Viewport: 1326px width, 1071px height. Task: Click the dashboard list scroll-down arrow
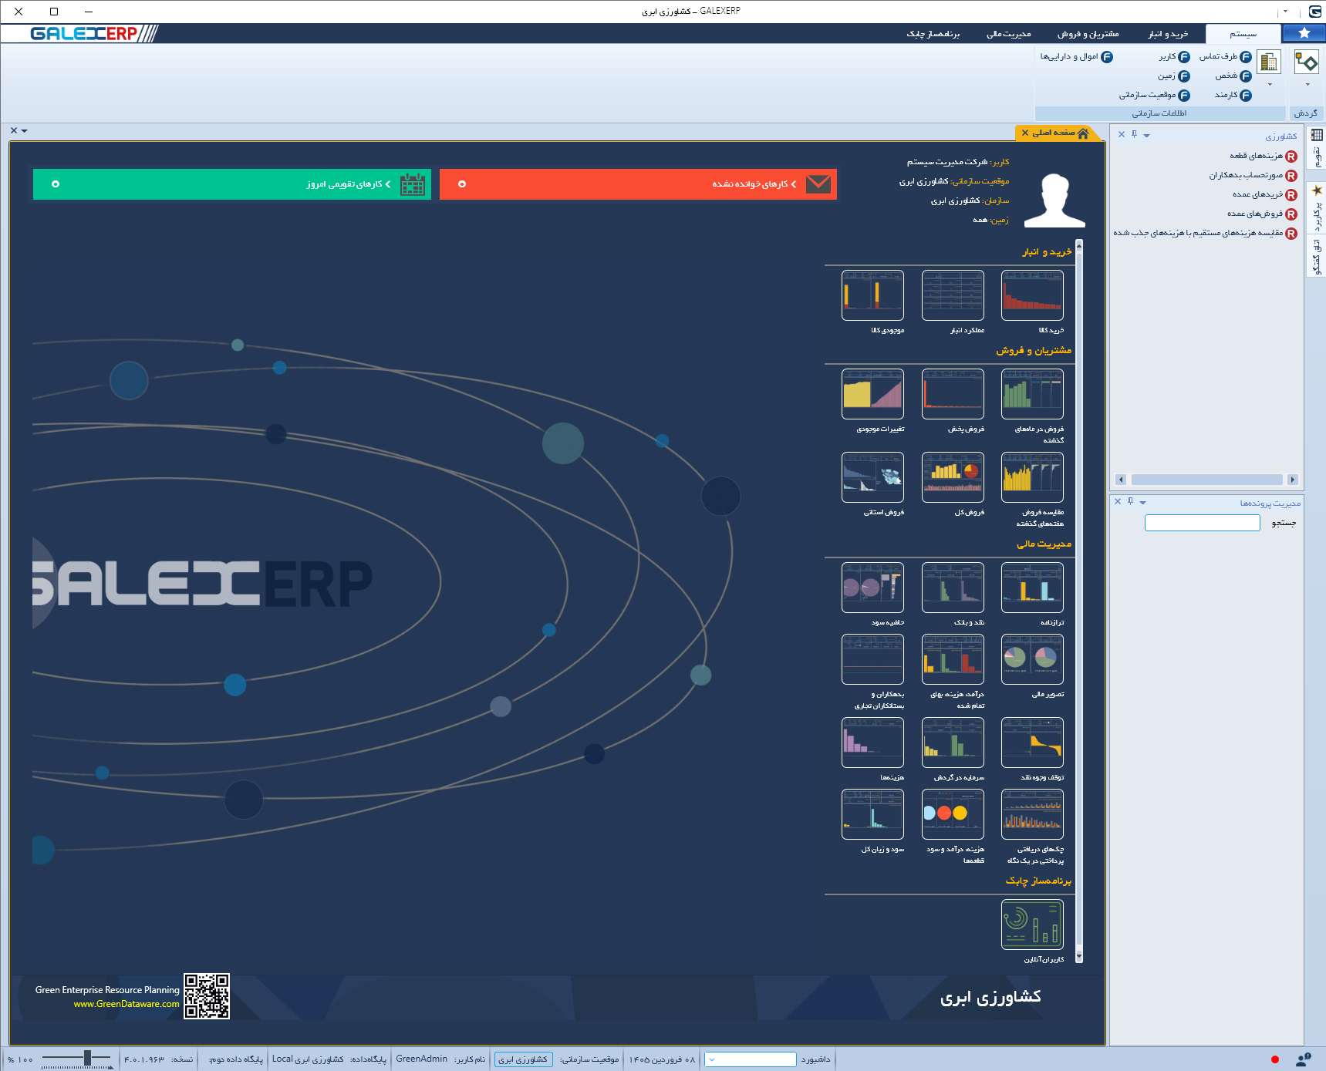coord(1079,958)
